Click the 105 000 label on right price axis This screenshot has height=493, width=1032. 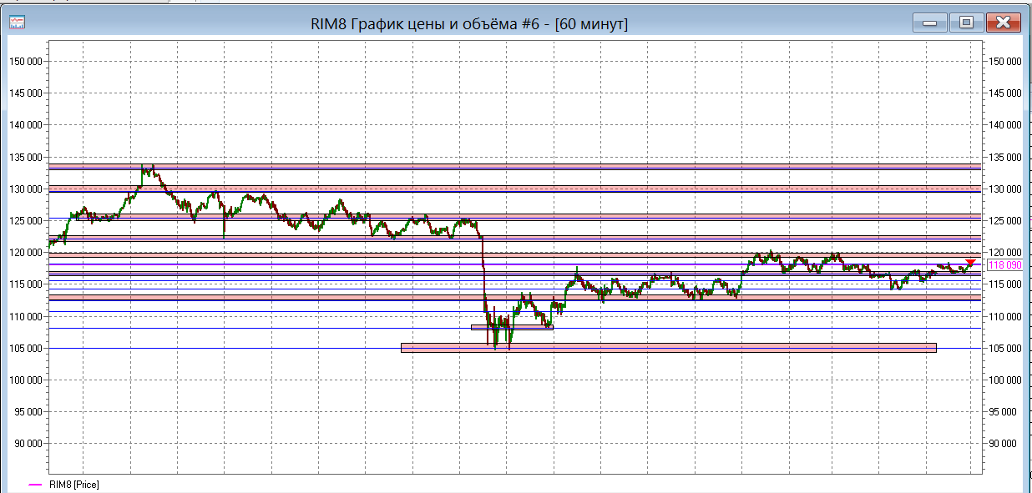(1004, 348)
